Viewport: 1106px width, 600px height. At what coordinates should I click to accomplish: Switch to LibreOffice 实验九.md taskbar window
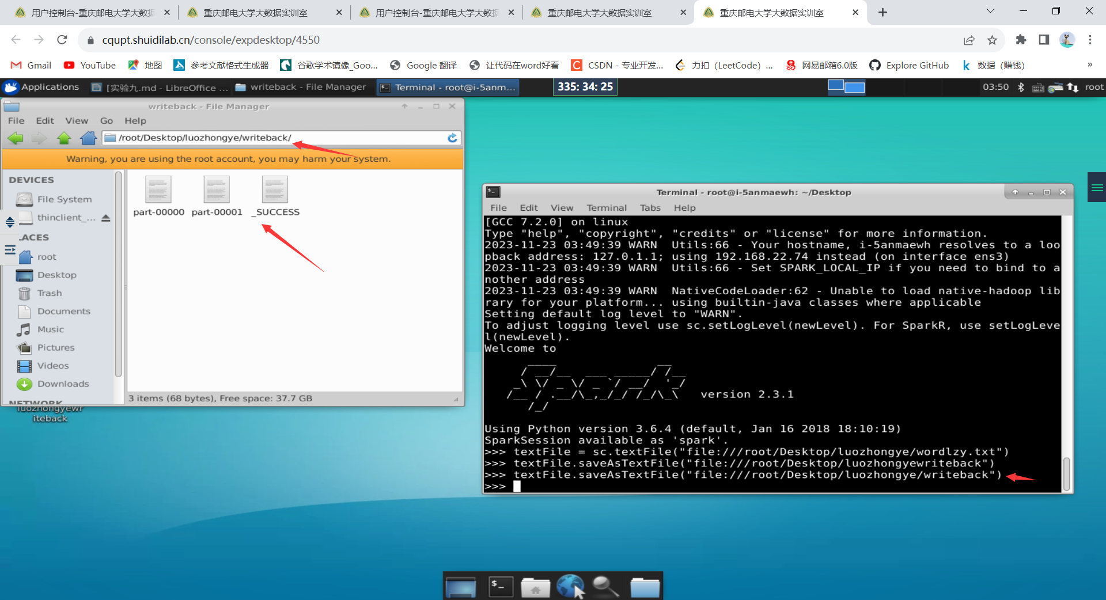click(x=160, y=88)
